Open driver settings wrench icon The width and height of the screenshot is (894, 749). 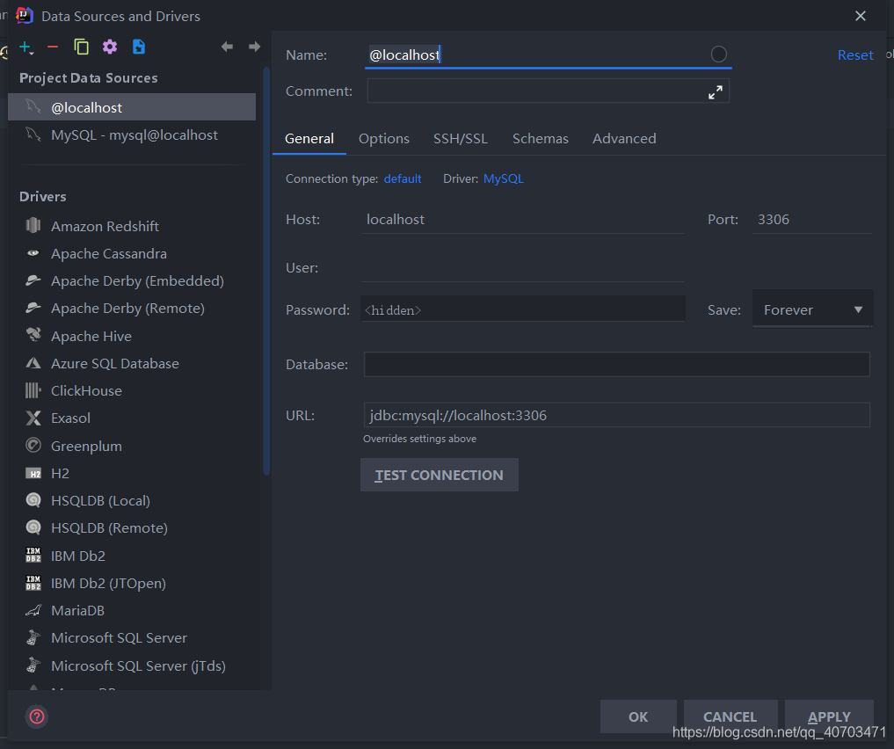(x=110, y=47)
